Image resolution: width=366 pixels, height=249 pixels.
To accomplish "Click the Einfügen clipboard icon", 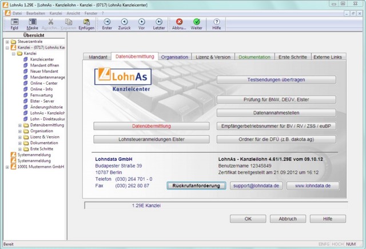I will 86,22.
